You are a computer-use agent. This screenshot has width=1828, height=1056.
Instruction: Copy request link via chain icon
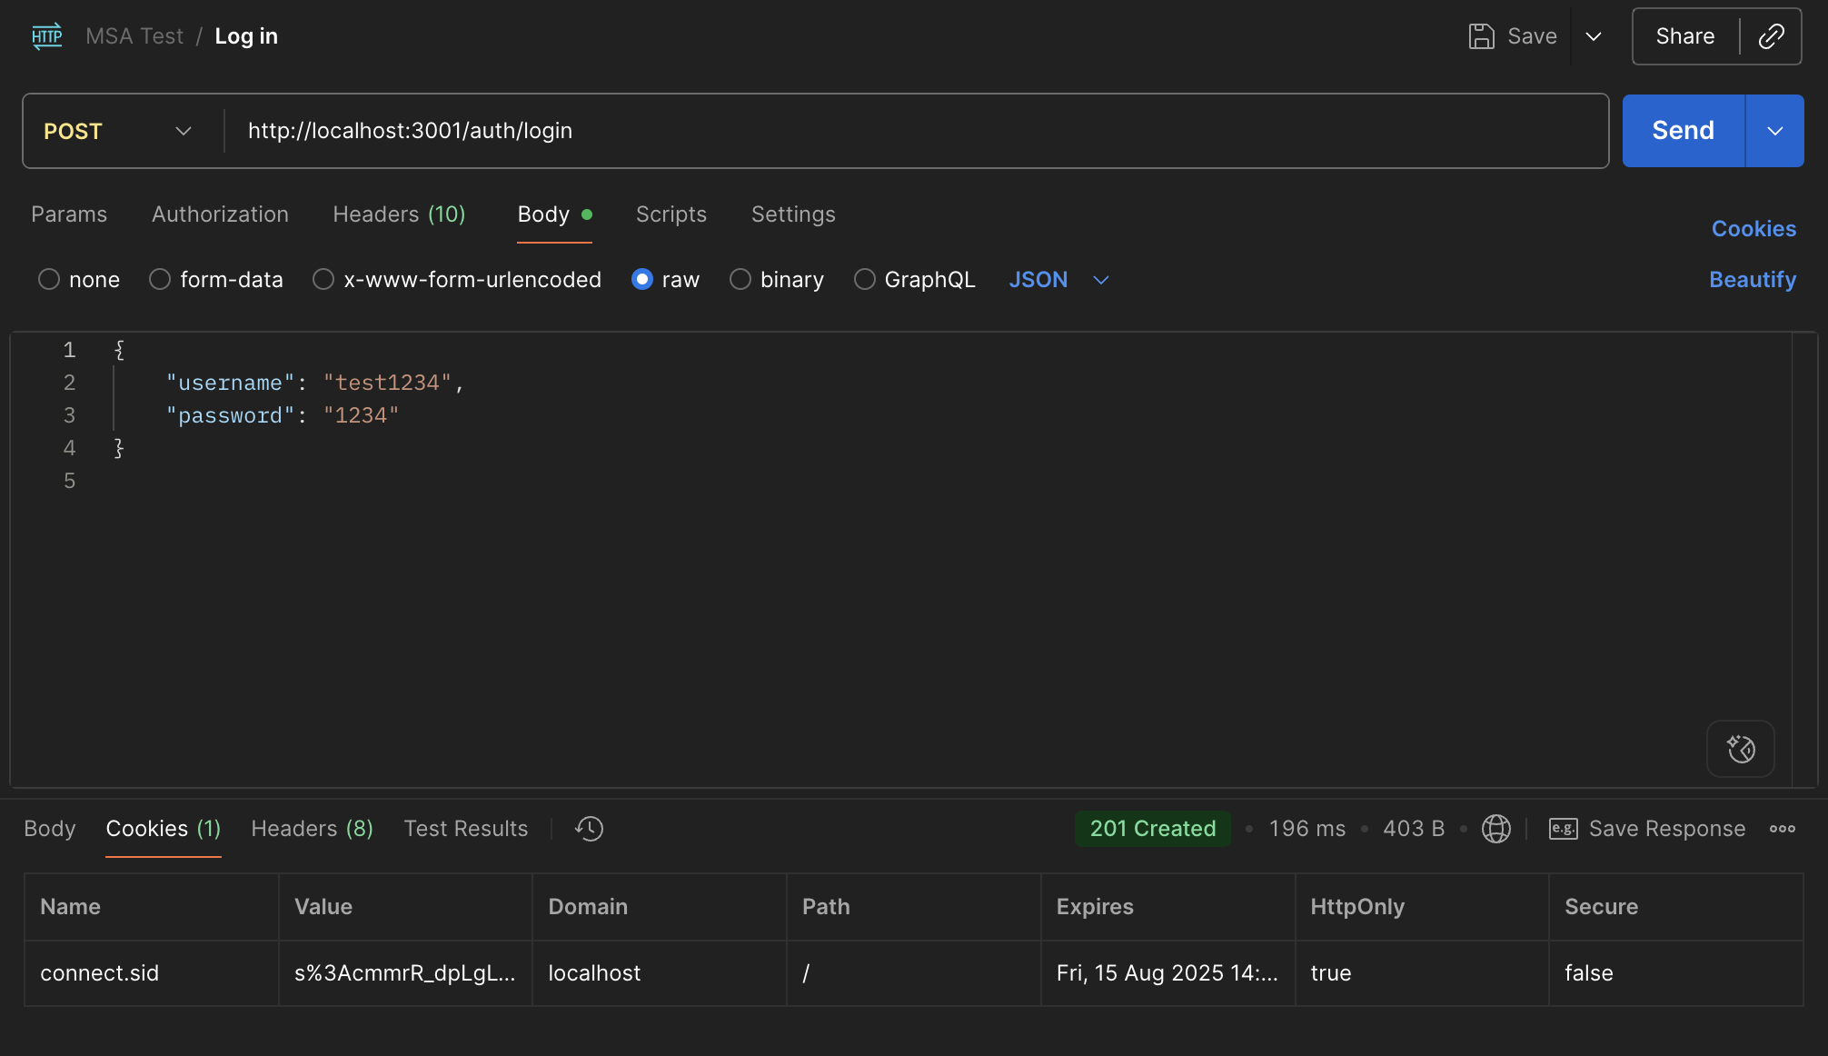pyautogui.click(x=1771, y=36)
